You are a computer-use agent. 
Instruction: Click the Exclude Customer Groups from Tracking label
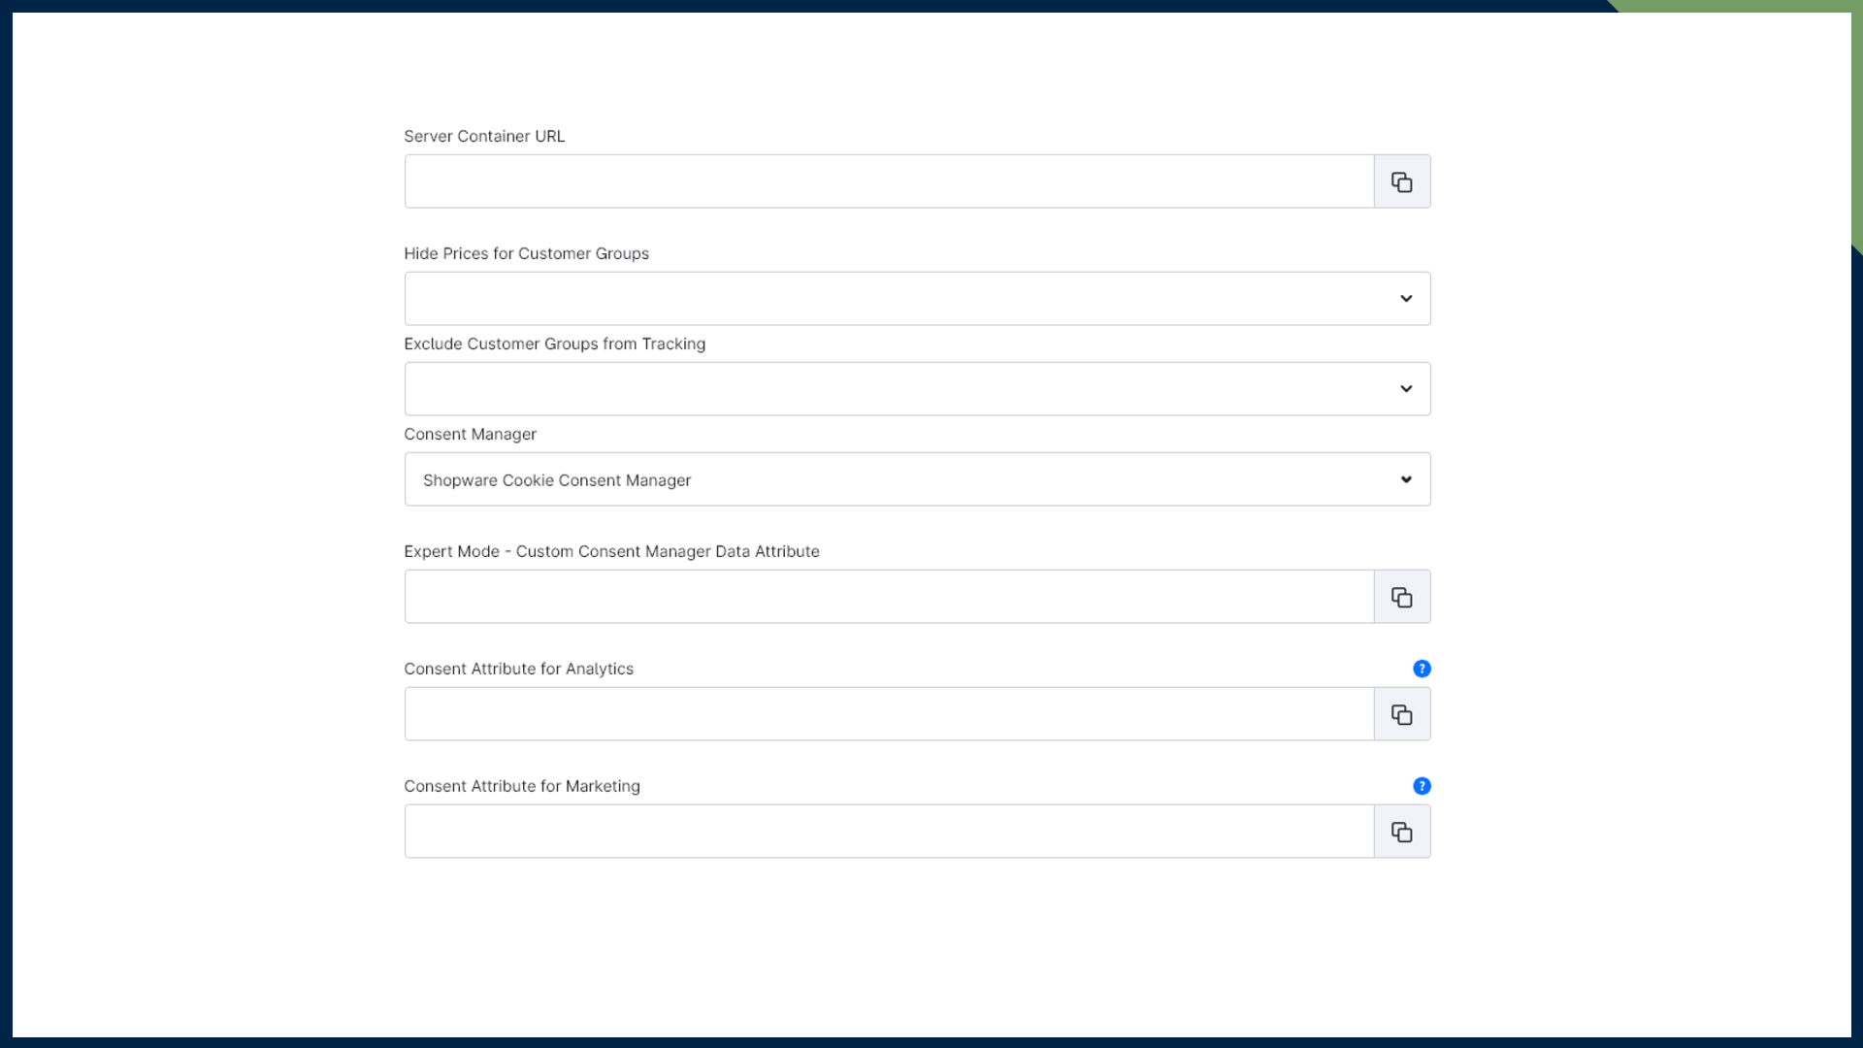pos(554,344)
